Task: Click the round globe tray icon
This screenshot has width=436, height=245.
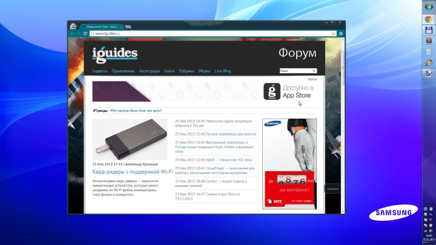Action: click(426, 214)
